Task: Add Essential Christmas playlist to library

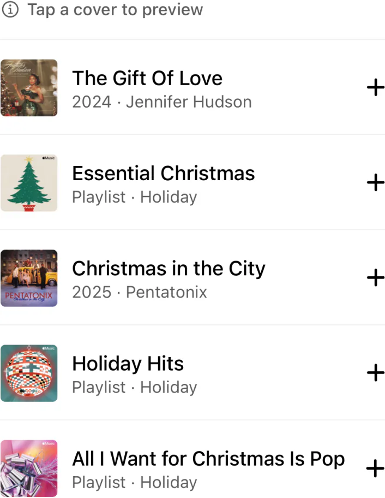Action: (x=375, y=183)
